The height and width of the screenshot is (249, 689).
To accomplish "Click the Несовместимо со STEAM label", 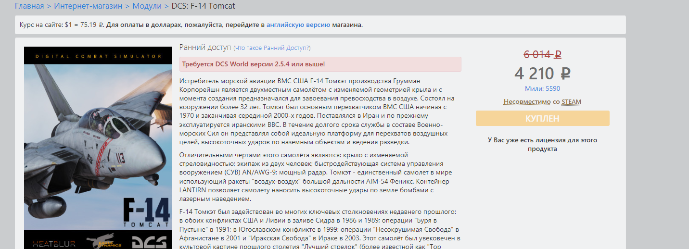I will point(542,102).
